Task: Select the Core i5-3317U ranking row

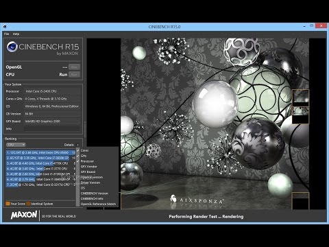Action: coord(40,185)
